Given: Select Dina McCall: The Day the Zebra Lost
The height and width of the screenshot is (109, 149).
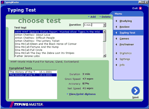Looking at the screenshot, I should (59, 53).
